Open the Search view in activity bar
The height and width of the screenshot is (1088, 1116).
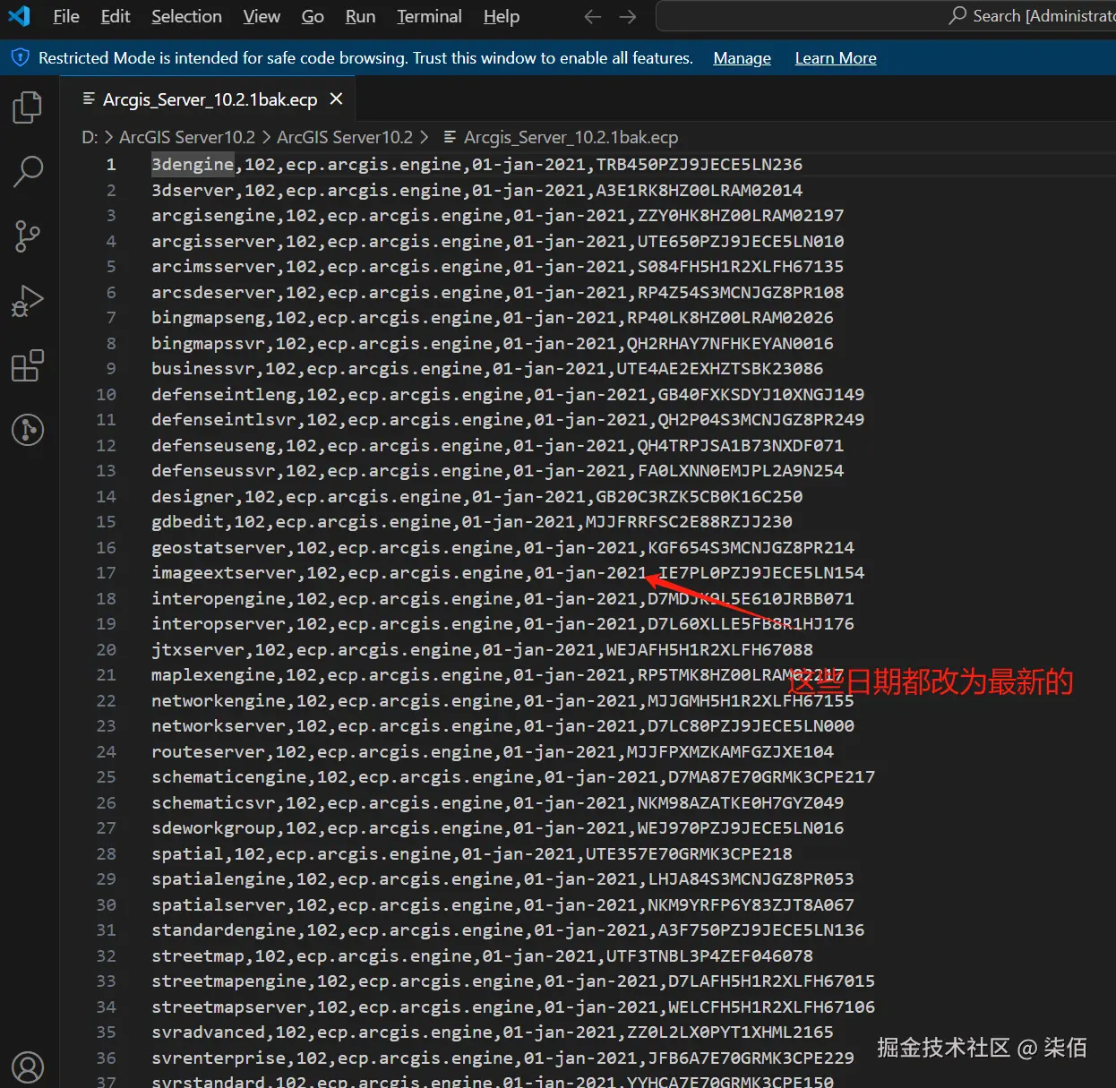pos(28,171)
